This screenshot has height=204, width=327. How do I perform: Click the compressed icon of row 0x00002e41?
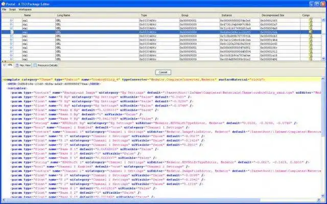coord(311,44)
